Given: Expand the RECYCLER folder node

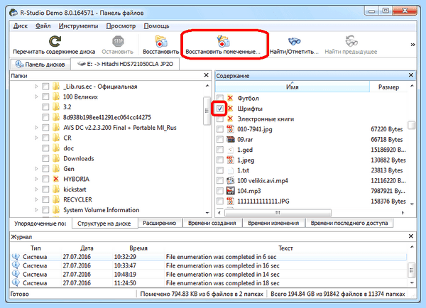Looking at the screenshot, I should [36, 199].
